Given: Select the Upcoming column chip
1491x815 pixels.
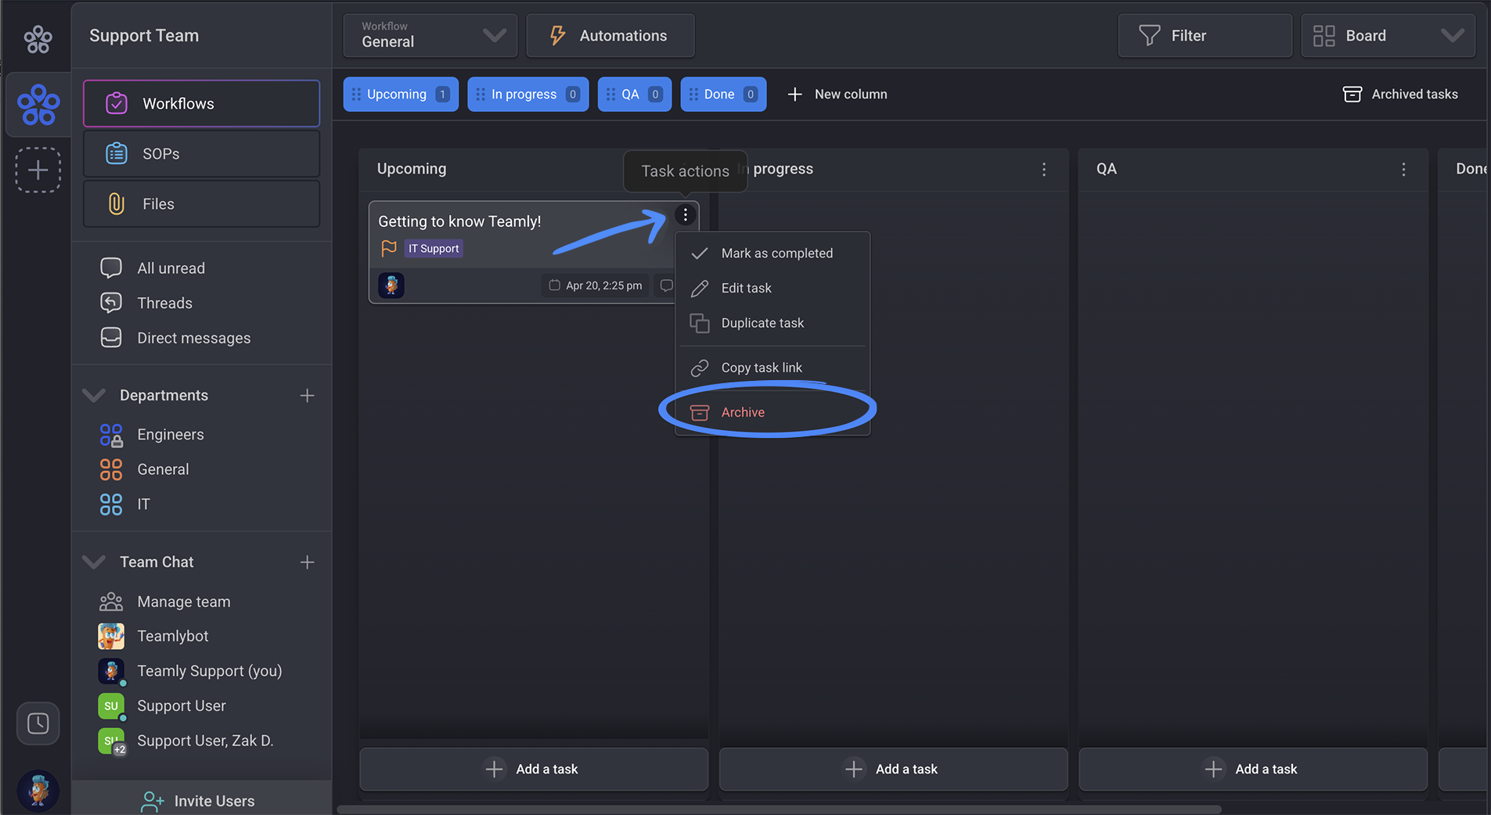Looking at the screenshot, I should click(x=401, y=94).
